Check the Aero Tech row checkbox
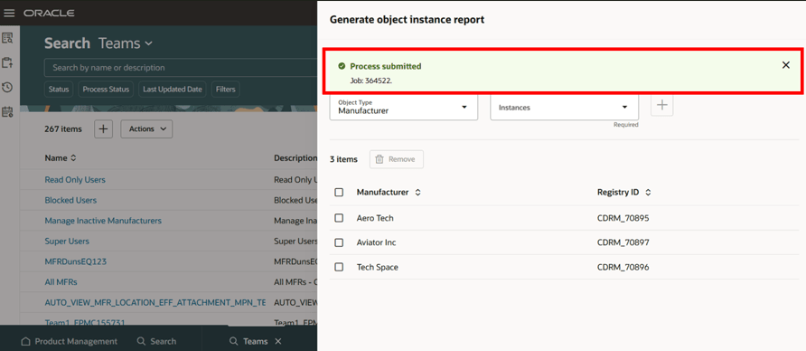The width and height of the screenshot is (806, 351). pos(339,218)
